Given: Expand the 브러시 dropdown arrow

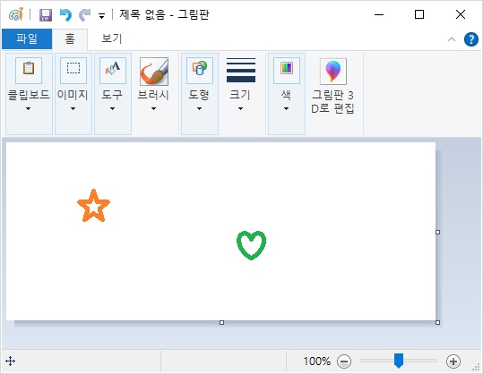Looking at the screenshot, I should click(x=153, y=108).
